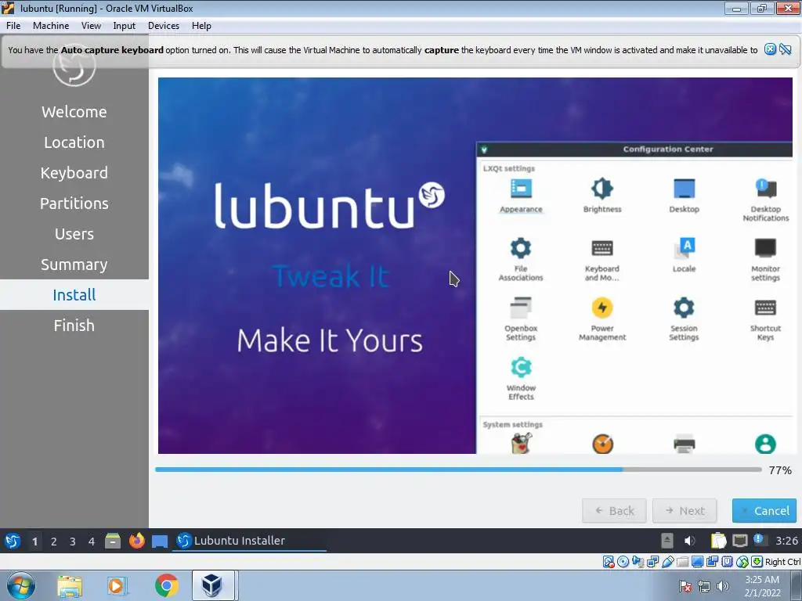Suppress future notification messages icon
Image resolution: width=802 pixels, height=601 pixels.
click(785, 49)
